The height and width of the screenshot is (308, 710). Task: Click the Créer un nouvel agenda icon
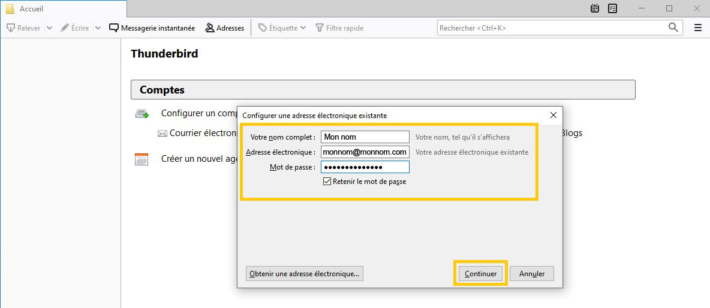pyautogui.click(x=142, y=159)
